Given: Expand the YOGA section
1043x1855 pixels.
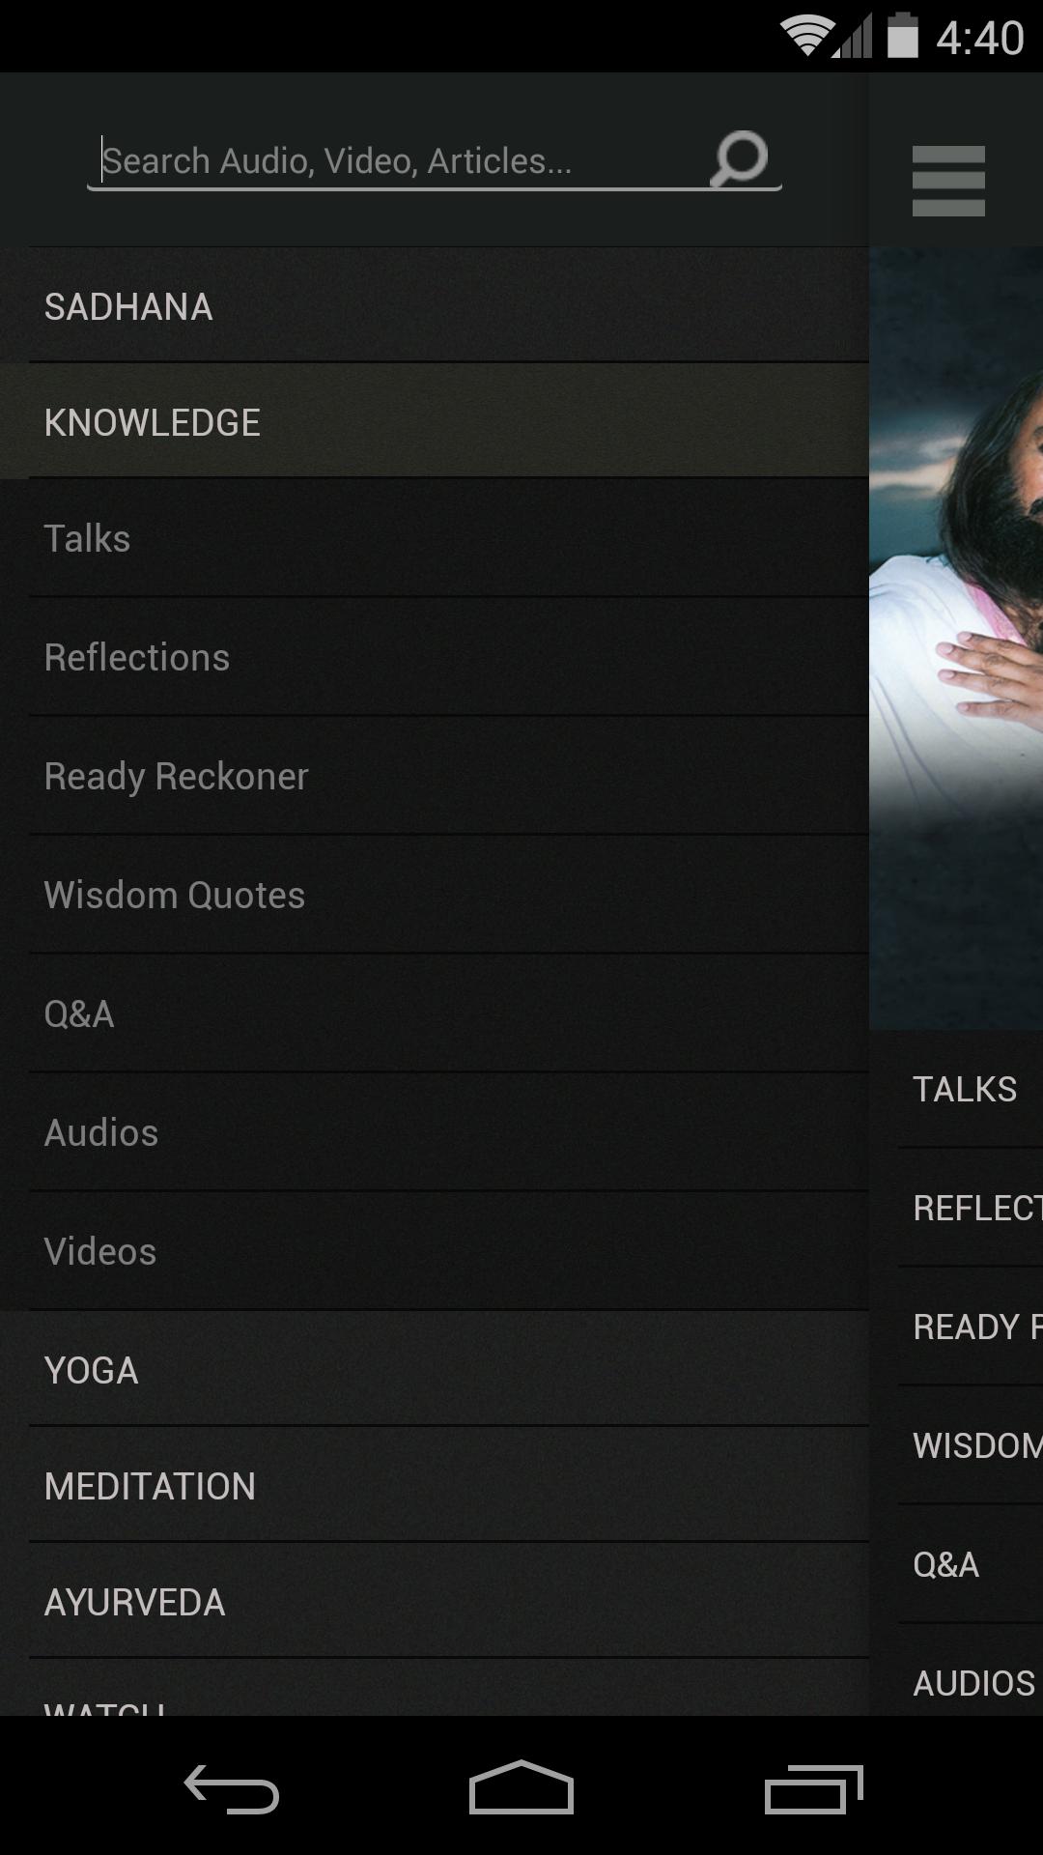Looking at the screenshot, I should (435, 1369).
